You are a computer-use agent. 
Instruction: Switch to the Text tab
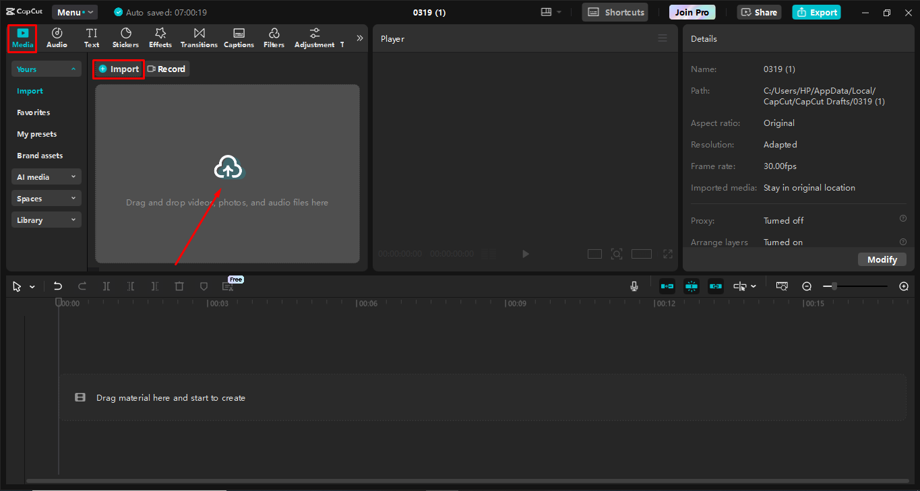pyautogui.click(x=91, y=37)
